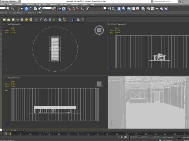Open the Scripting menu

(x=84, y=4)
